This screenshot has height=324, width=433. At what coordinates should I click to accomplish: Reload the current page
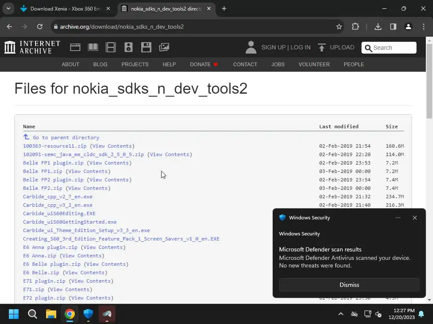40,27
